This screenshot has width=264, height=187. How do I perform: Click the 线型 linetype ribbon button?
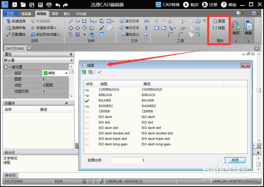tap(219, 28)
